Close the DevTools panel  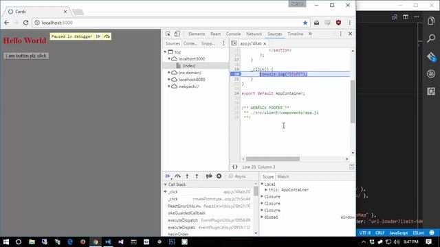pos(350,34)
